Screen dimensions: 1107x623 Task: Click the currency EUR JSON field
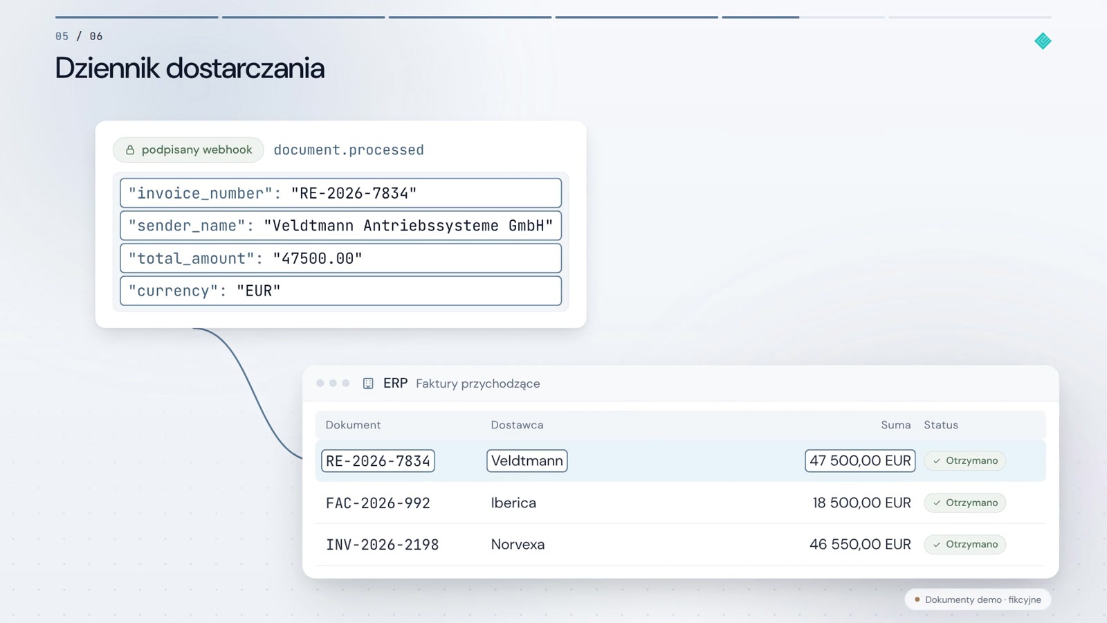click(340, 291)
